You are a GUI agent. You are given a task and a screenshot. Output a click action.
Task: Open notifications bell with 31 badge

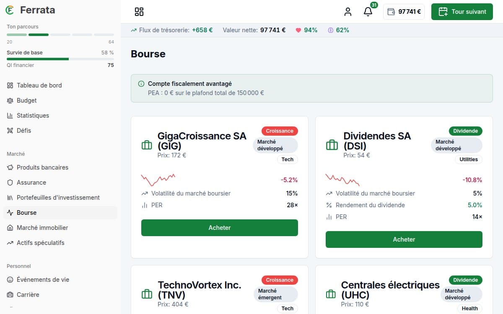tap(368, 12)
